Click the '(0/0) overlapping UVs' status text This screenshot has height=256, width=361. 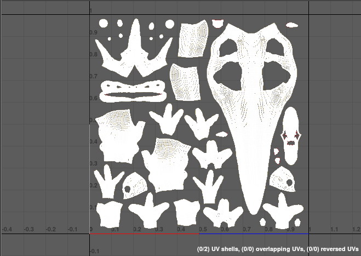click(273, 249)
